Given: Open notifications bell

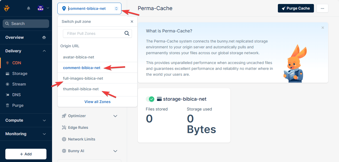Looking at the screenshot, I should click(x=29, y=8).
